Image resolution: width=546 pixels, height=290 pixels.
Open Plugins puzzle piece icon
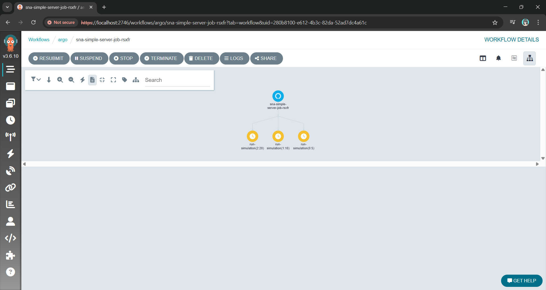[11, 255]
